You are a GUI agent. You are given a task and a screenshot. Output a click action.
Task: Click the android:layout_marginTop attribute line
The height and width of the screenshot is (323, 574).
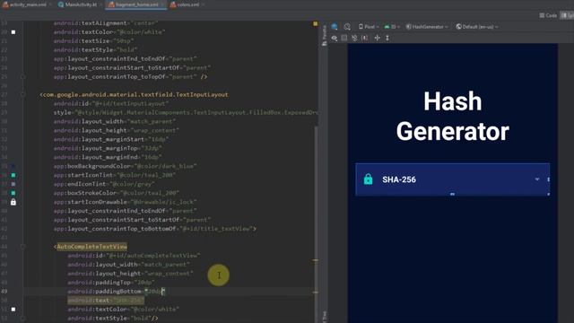108,148
